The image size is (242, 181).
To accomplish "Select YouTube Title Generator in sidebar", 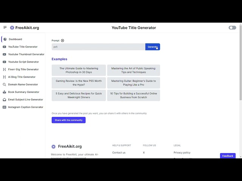I will click(x=23, y=47).
